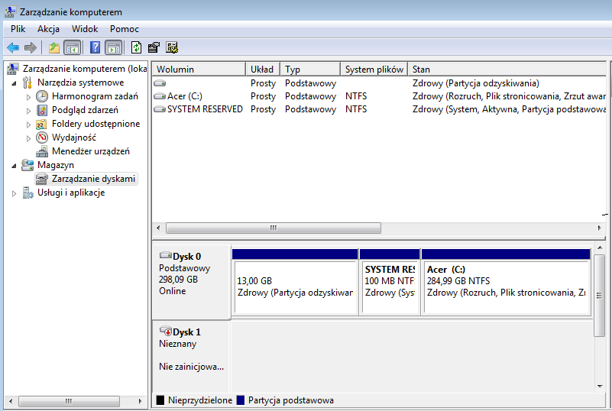Select the unnamed recovery volume drive icon
This screenshot has height=411, width=612.
[x=160, y=83]
